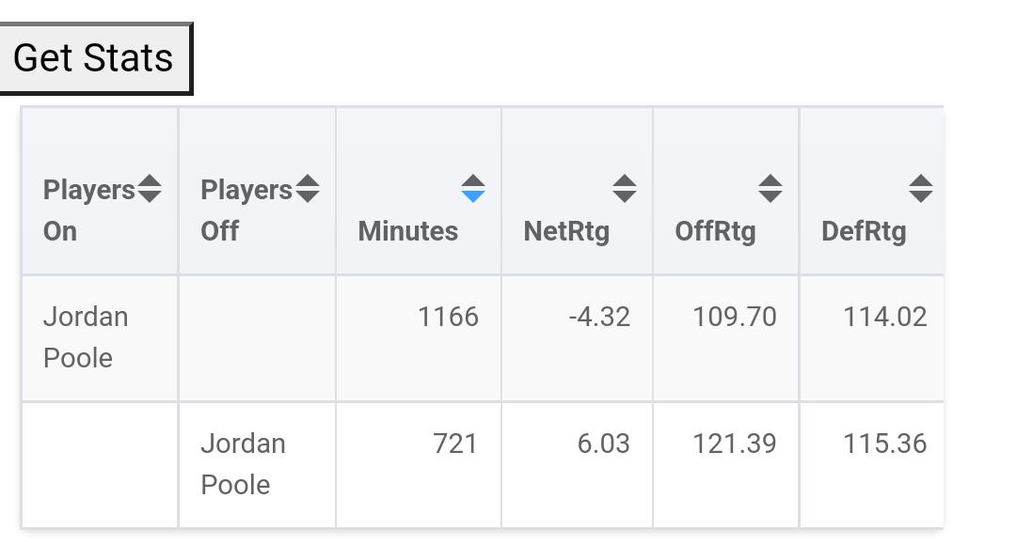
Task: Click the 6.03 net rating cell
Action: pos(603,444)
